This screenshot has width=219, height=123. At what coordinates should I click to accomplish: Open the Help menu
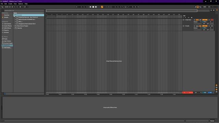point(26,4)
